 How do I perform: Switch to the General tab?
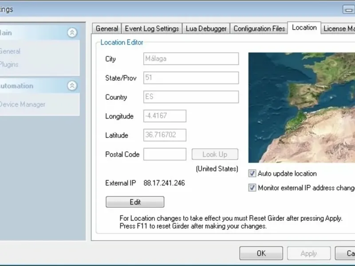106,29
